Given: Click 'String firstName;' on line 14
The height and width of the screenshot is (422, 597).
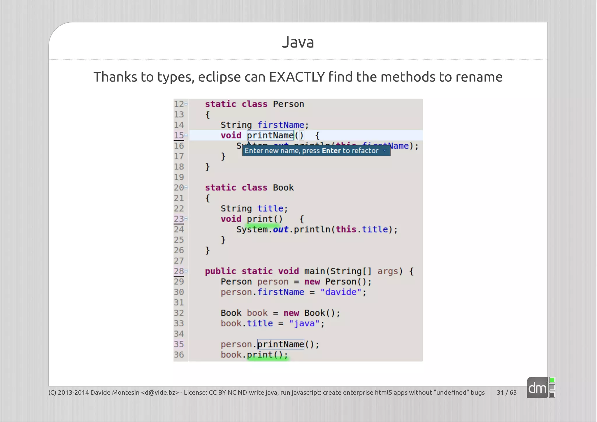Looking at the screenshot, I should pyautogui.click(x=265, y=125).
